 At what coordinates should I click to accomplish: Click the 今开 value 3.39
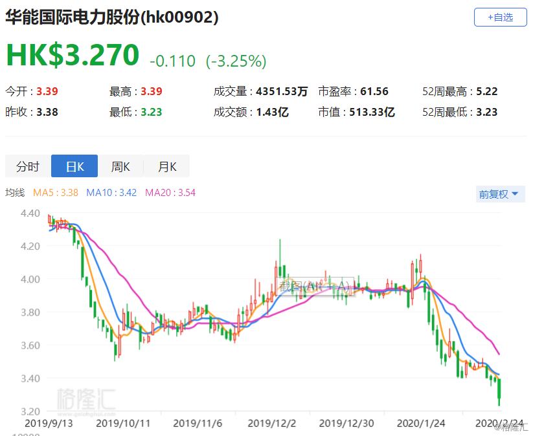(x=47, y=91)
